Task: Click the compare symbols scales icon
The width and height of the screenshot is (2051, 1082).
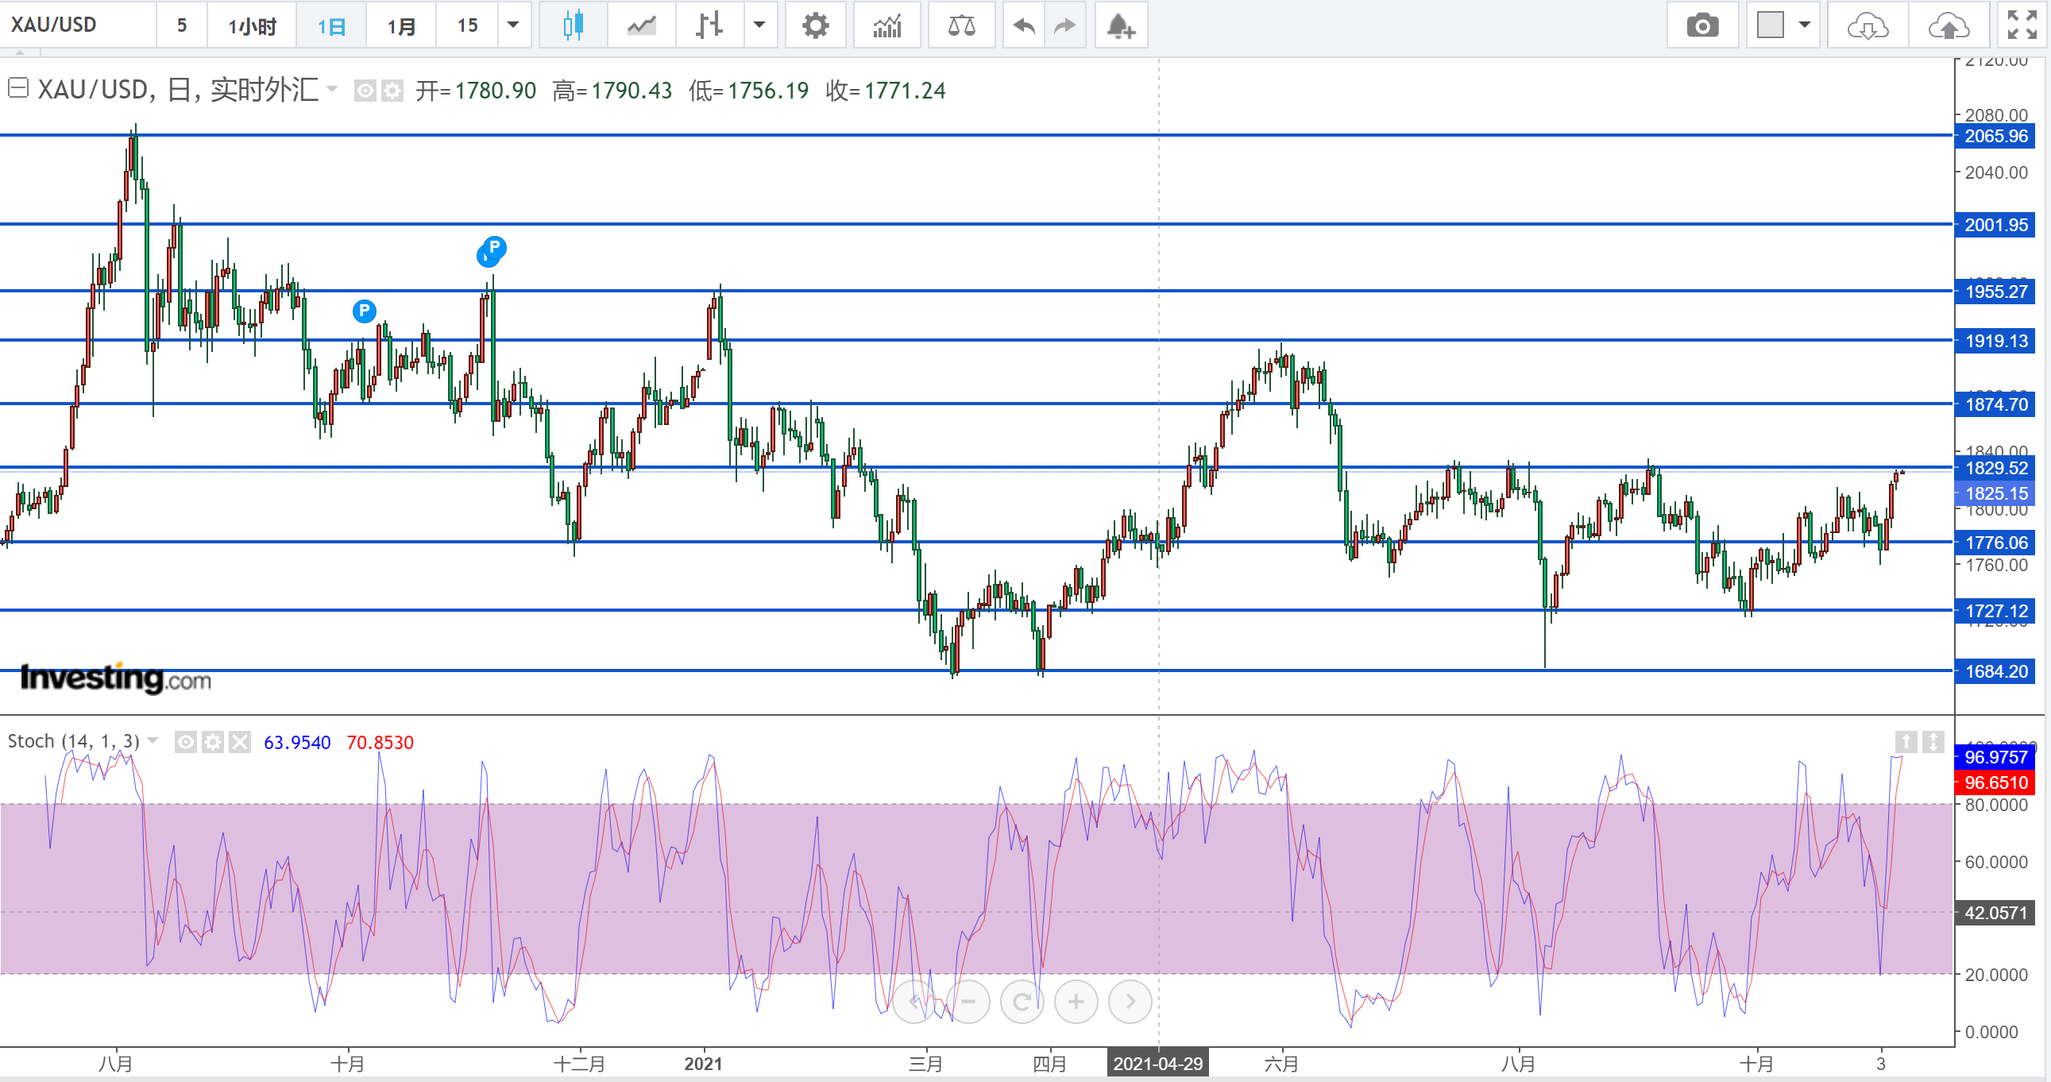Action: 961,25
